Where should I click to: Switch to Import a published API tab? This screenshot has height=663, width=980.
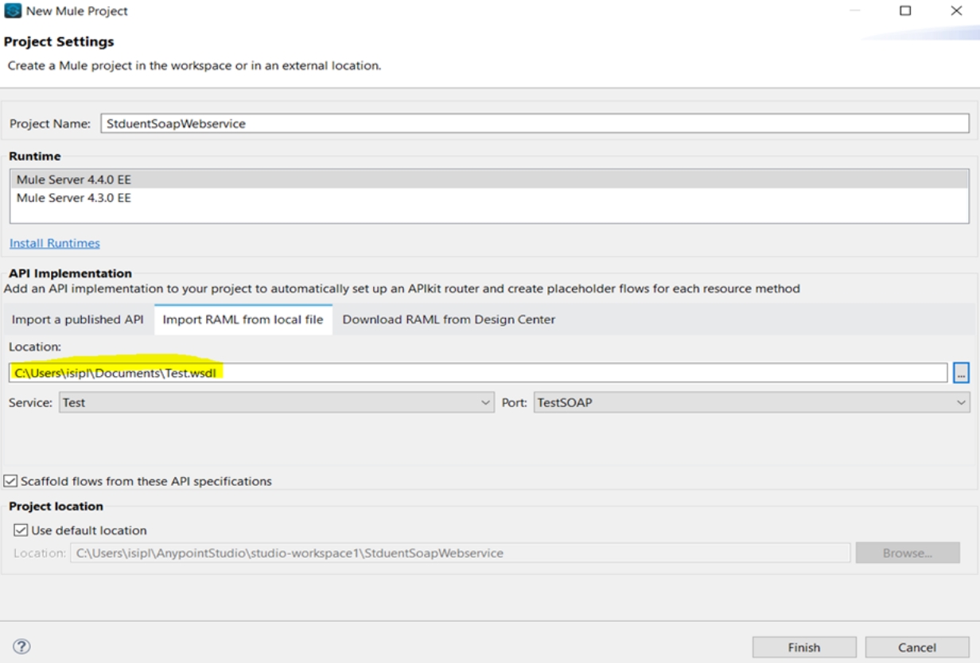78,320
